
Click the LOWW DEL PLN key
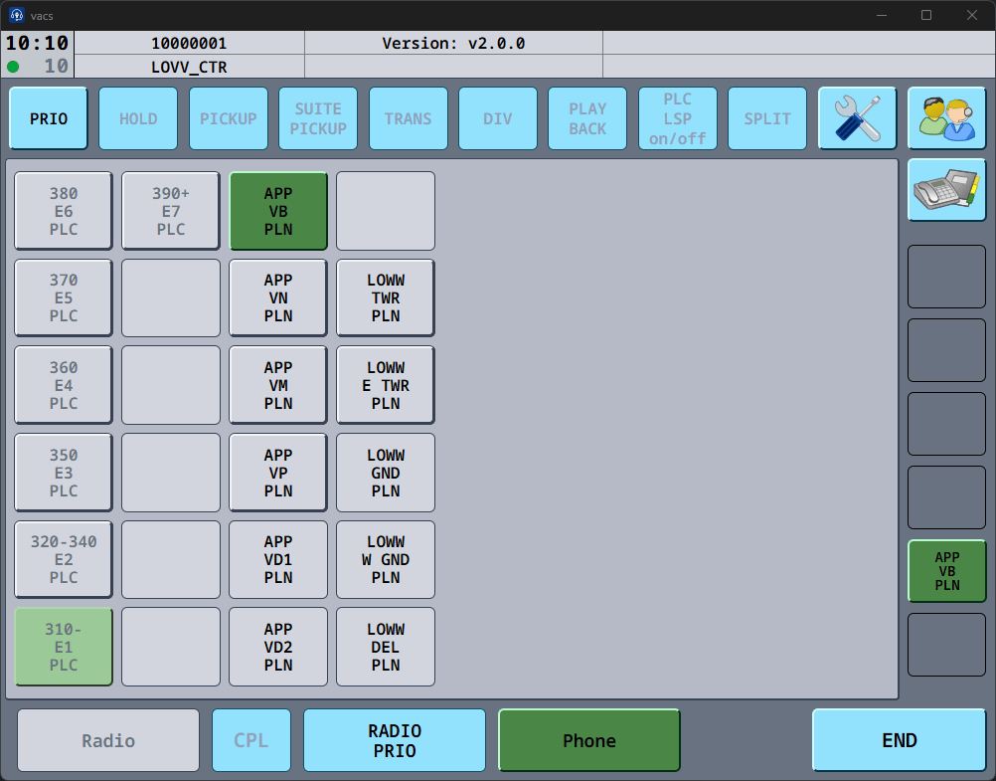point(386,647)
